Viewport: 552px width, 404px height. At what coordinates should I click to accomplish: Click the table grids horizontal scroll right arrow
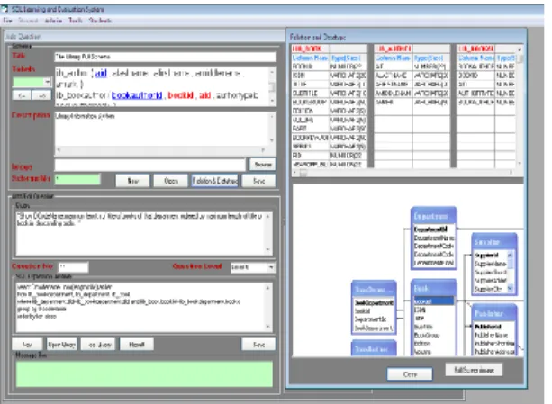pos(511,172)
